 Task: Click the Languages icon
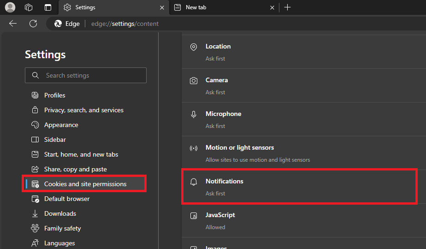pyautogui.click(x=35, y=243)
